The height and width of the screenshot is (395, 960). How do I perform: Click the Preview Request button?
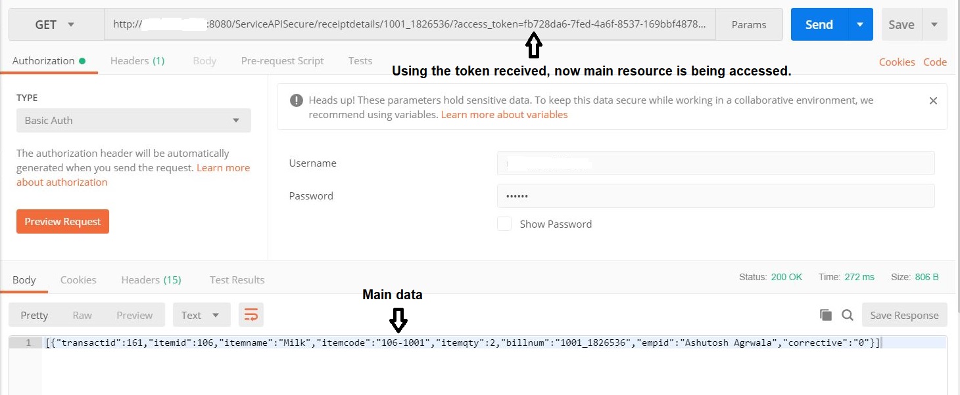tap(62, 222)
